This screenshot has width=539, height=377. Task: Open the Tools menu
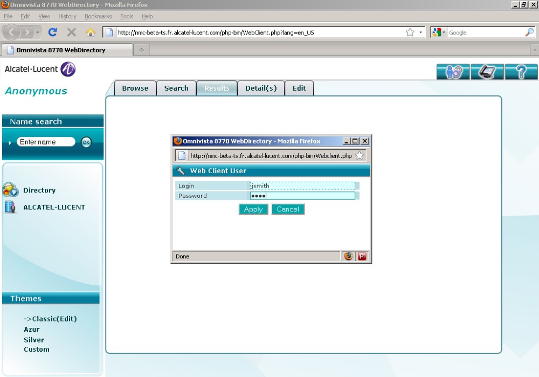tap(127, 16)
